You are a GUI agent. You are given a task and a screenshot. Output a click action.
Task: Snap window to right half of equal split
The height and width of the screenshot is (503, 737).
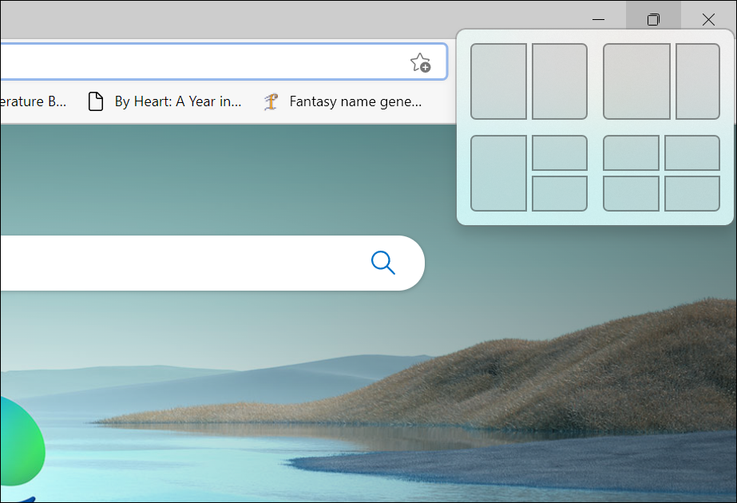(x=559, y=81)
